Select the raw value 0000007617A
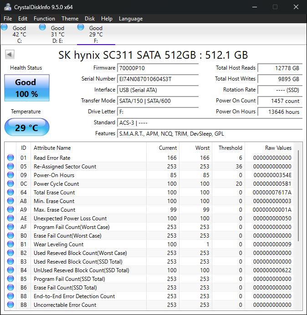307x315 pixels. click(x=272, y=193)
